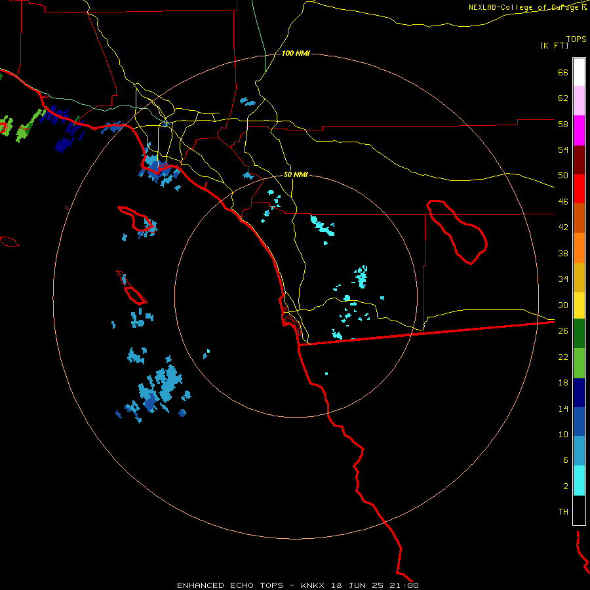Click the legend value '6'

click(x=566, y=461)
